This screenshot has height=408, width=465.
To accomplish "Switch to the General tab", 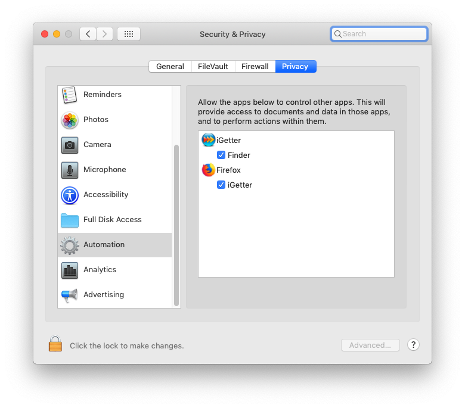I will [170, 67].
